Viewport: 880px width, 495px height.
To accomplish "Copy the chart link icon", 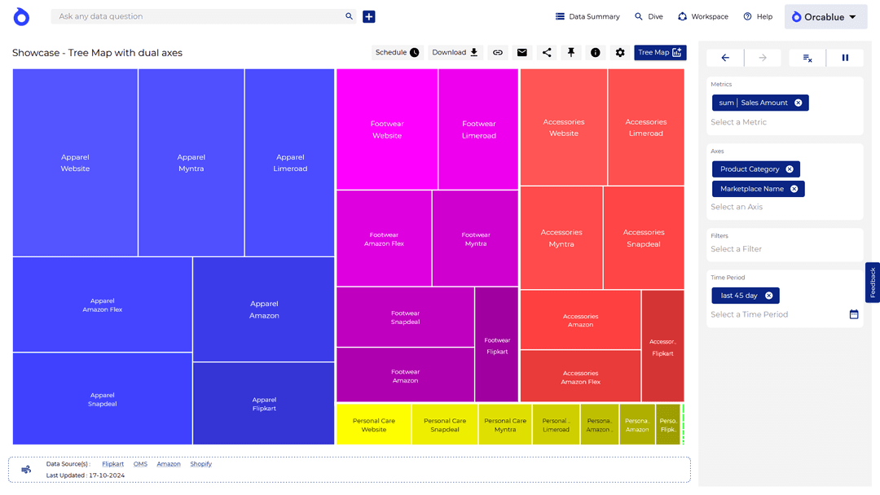I will click(x=498, y=52).
